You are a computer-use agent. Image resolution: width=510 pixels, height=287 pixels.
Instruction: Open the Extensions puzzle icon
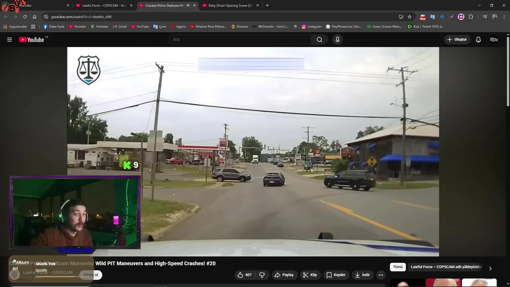coord(471,17)
